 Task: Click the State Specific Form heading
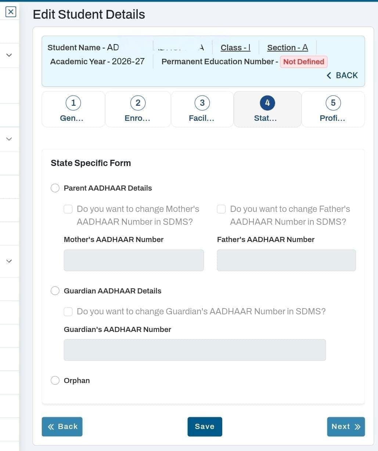pyautogui.click(x=91, y=163)
